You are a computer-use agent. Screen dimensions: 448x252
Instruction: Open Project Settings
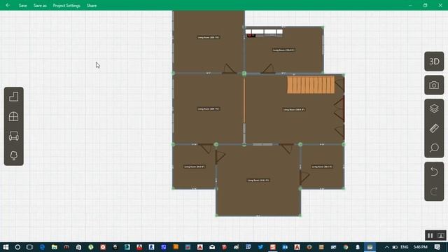(66, 6)
